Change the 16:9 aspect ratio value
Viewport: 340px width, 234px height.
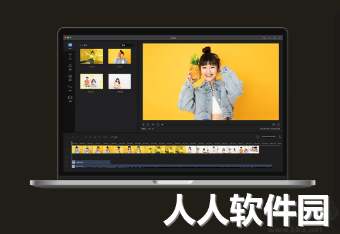(x=151, y=129)
